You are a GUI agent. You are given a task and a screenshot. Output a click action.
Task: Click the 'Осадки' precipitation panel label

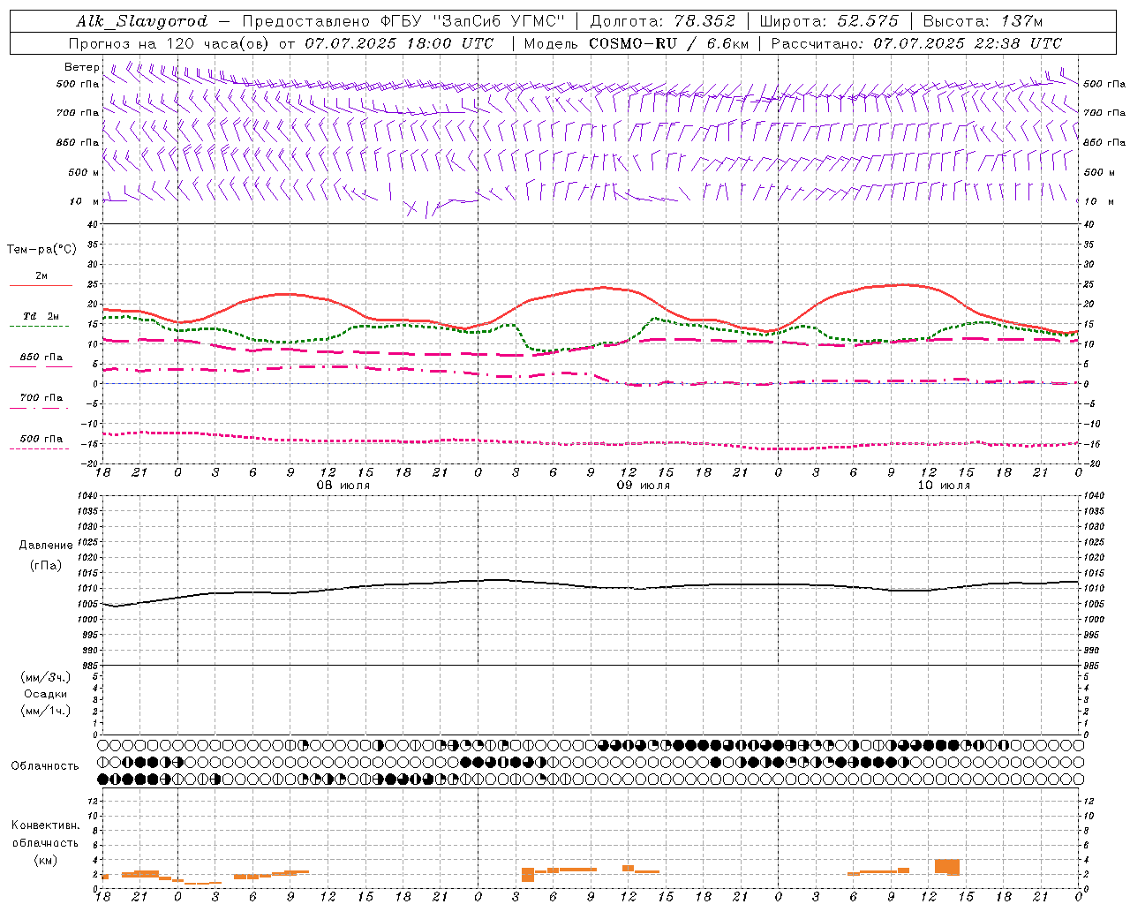pyautogui.click(x=46, y=694)
